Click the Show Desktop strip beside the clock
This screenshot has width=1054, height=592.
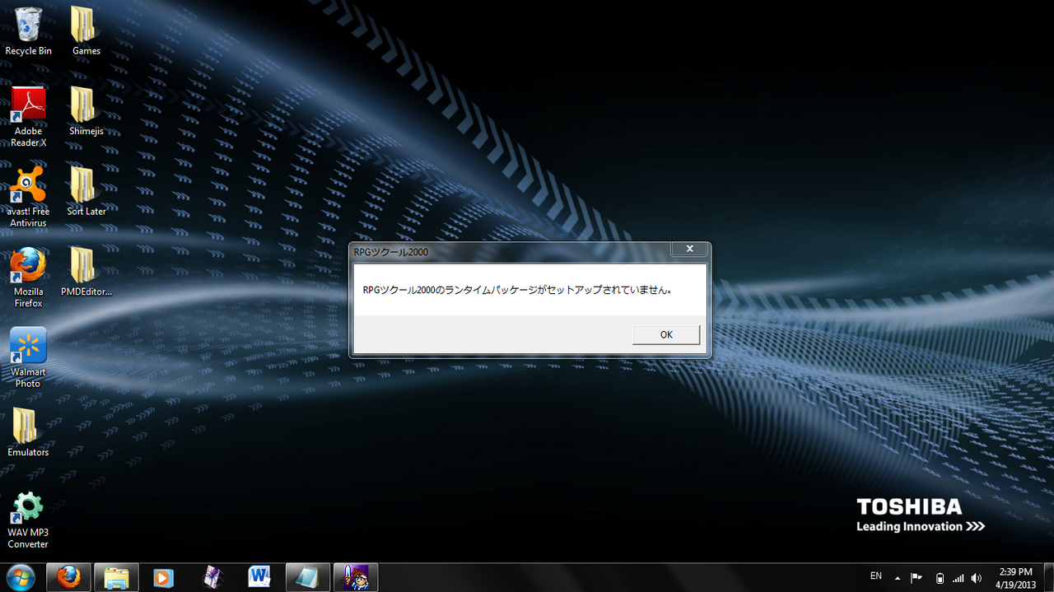[1047, 578]
